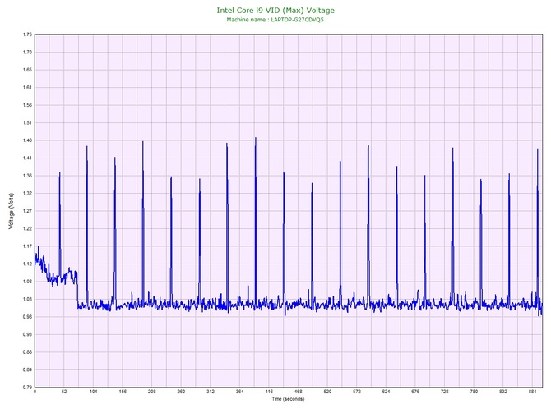Click the 0.93 value on the voltage axis
This screenshot has width=551, height=413.
pos(27,334)
